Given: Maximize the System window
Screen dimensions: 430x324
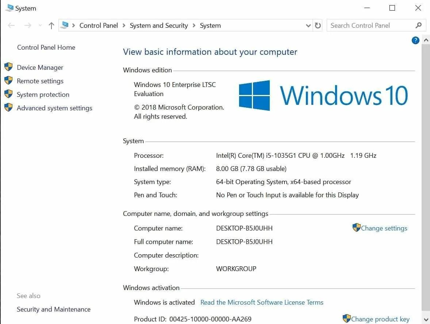Looking at the screenshot, I should tap(392, 8).
